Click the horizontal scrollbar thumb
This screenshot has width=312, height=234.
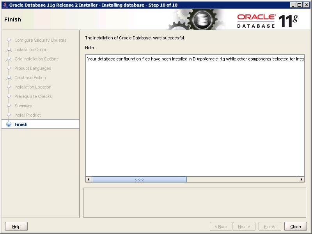pos(139,179)
